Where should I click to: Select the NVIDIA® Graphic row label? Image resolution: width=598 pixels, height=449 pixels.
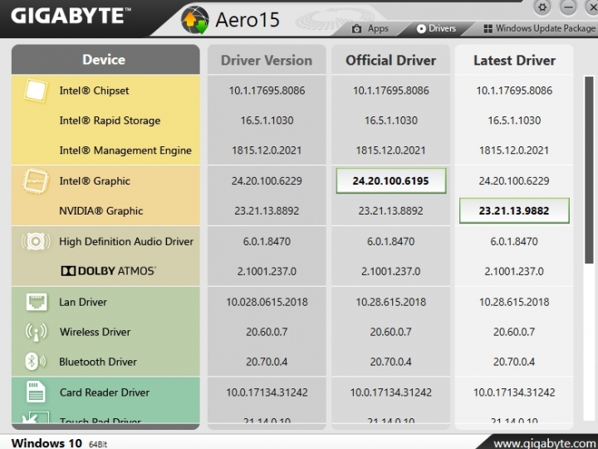point(101,210)
